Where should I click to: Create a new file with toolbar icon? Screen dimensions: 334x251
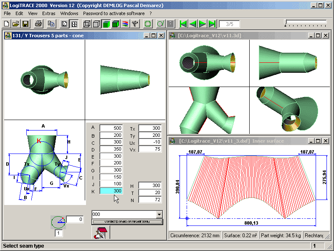click(7, 24)
